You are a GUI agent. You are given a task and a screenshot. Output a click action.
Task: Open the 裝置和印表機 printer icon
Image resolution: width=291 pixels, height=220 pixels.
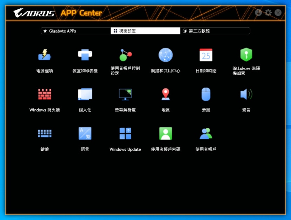(x=85, y=55)
